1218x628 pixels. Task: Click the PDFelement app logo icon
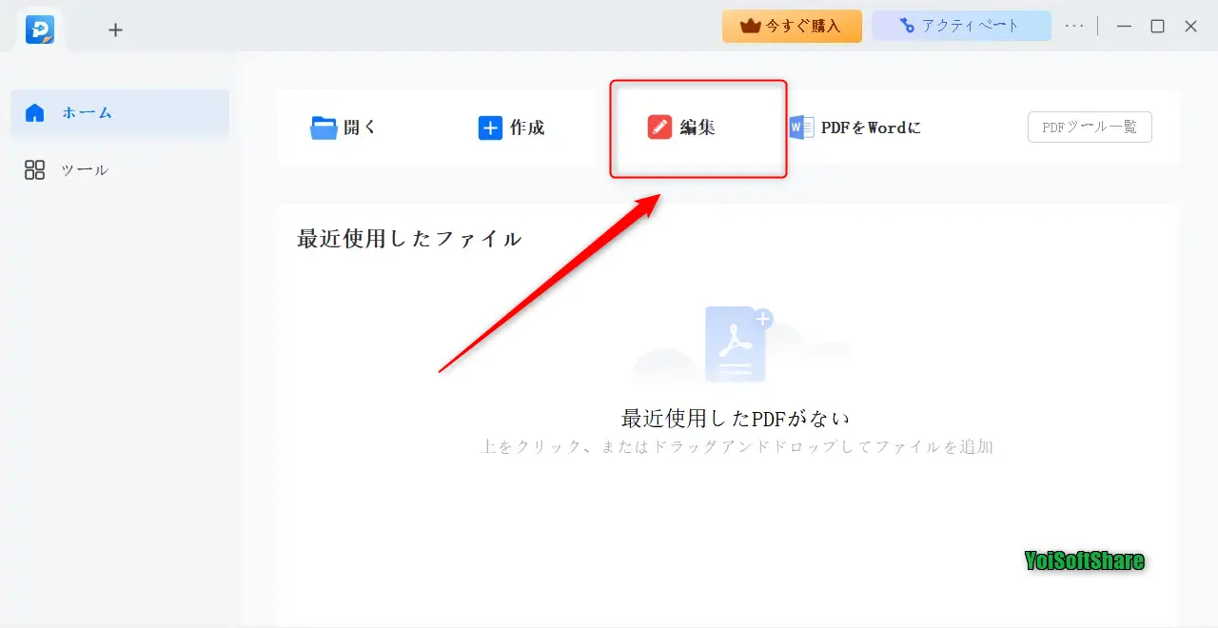[40, 29]
